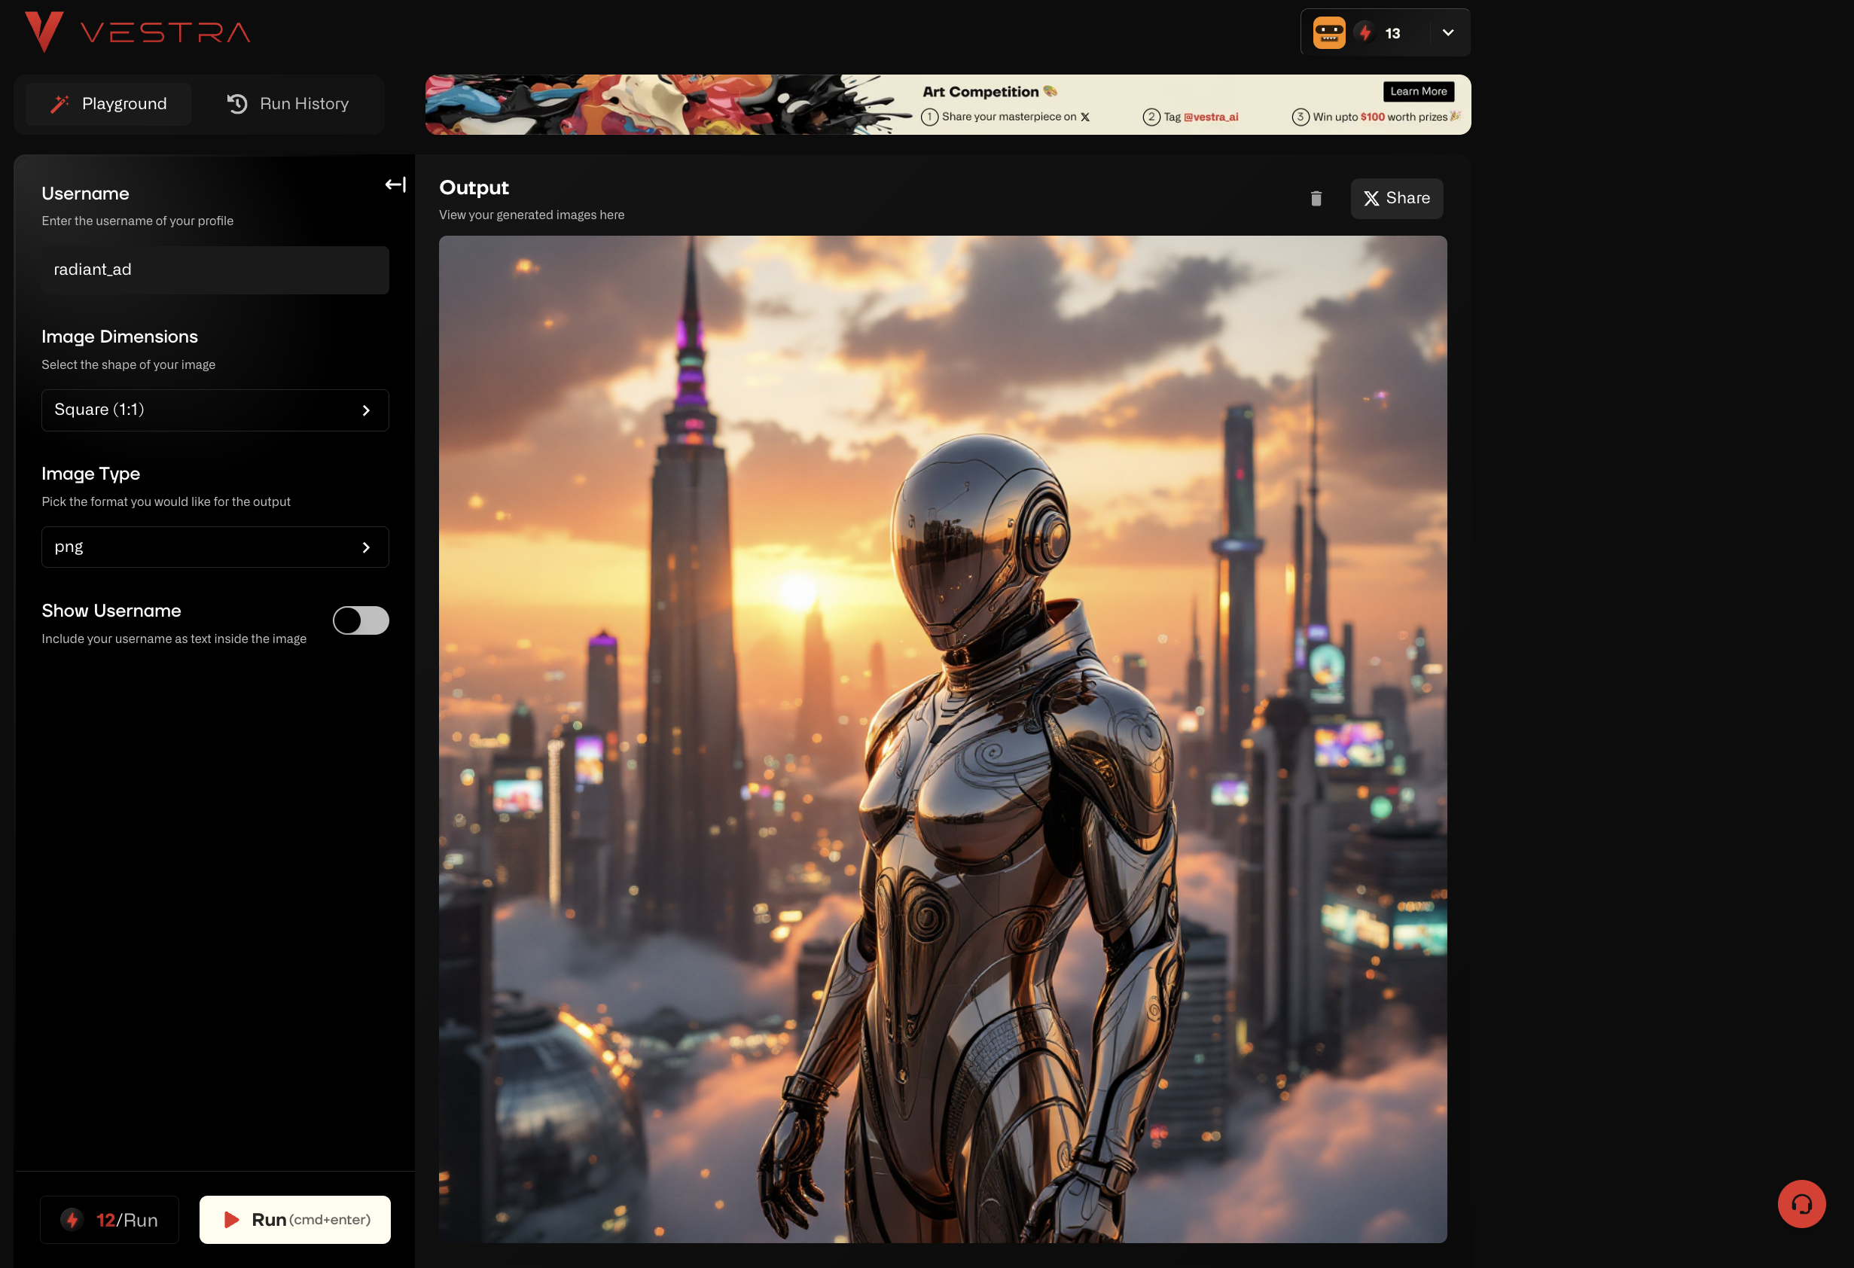Click the orange robot avatar icon
This screenshot has width=1854, height=1268.
[x=1329, y=32]
